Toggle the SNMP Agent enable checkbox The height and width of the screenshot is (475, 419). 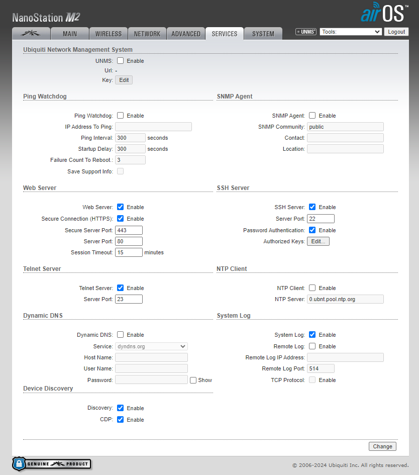point(312,116)
